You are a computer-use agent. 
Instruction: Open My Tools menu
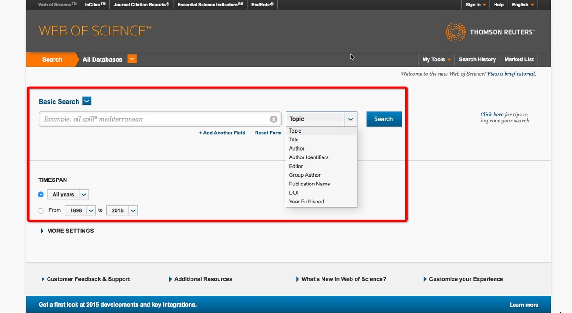coord(437,59)
